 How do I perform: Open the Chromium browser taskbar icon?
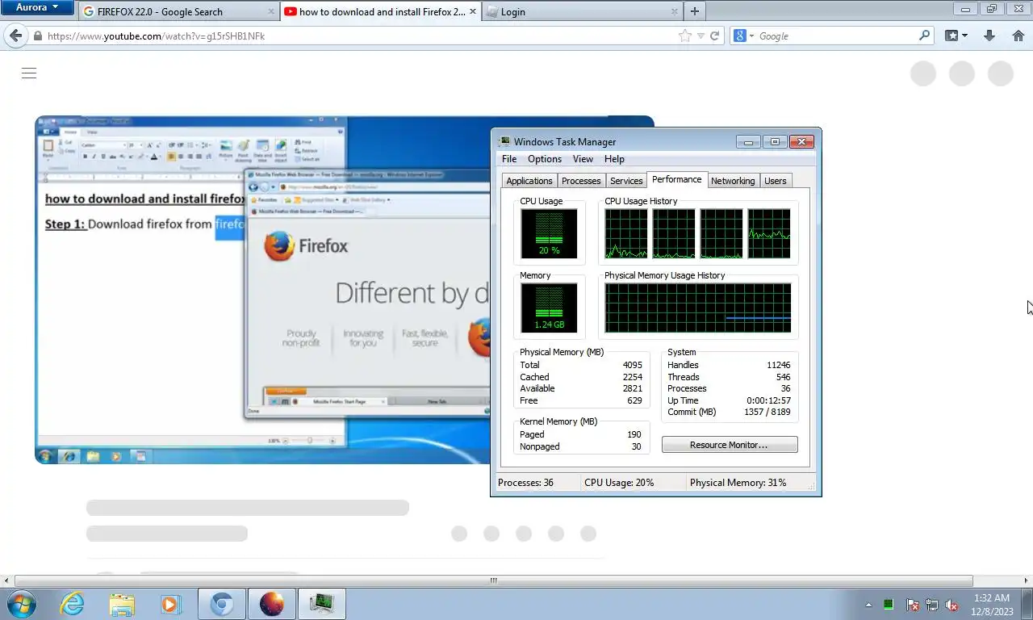pos(222,604)
